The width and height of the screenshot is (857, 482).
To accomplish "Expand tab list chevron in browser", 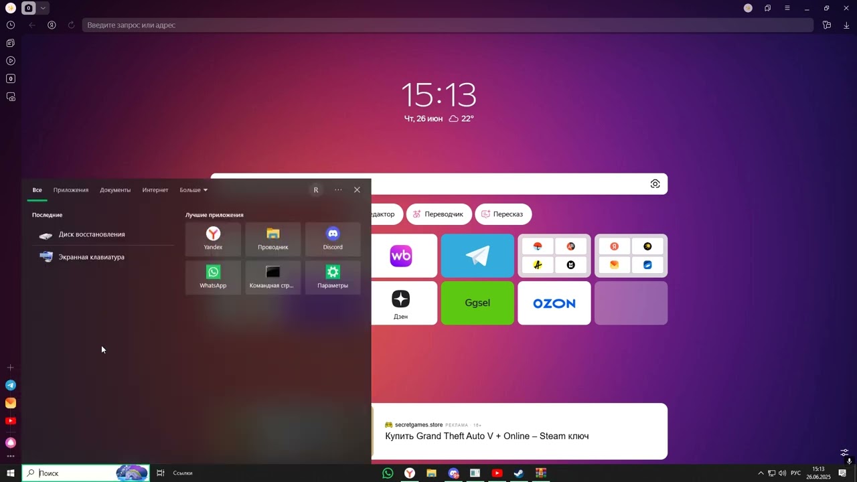I will pyautogui.click(x=43, y=8).
